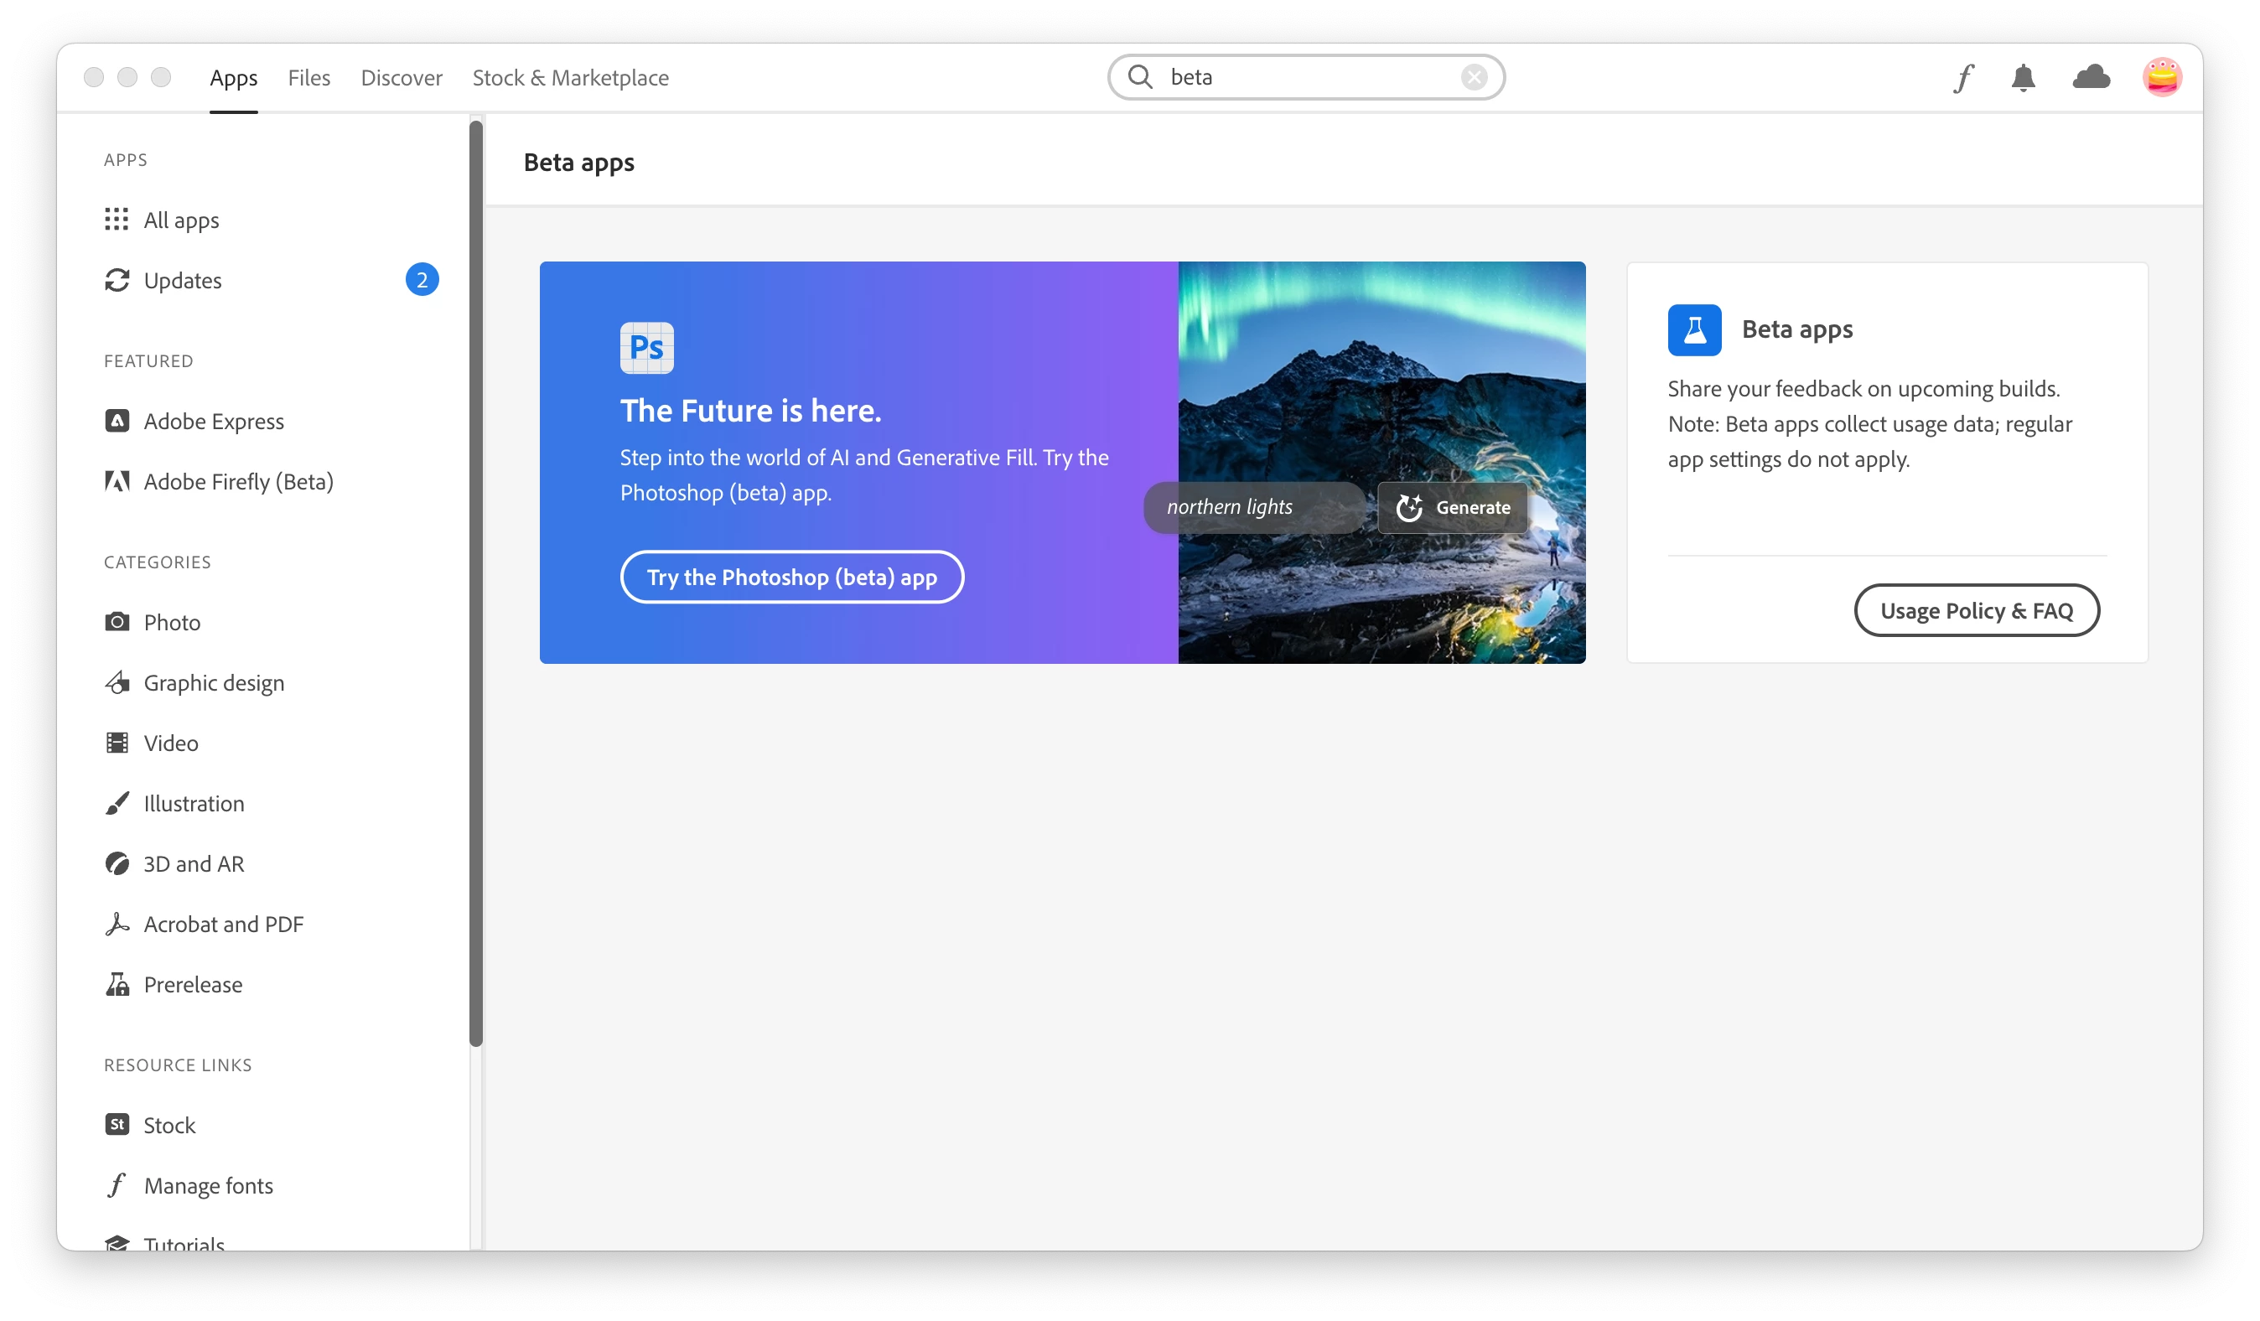Check cloud sync status icon

coord(2091,77)
